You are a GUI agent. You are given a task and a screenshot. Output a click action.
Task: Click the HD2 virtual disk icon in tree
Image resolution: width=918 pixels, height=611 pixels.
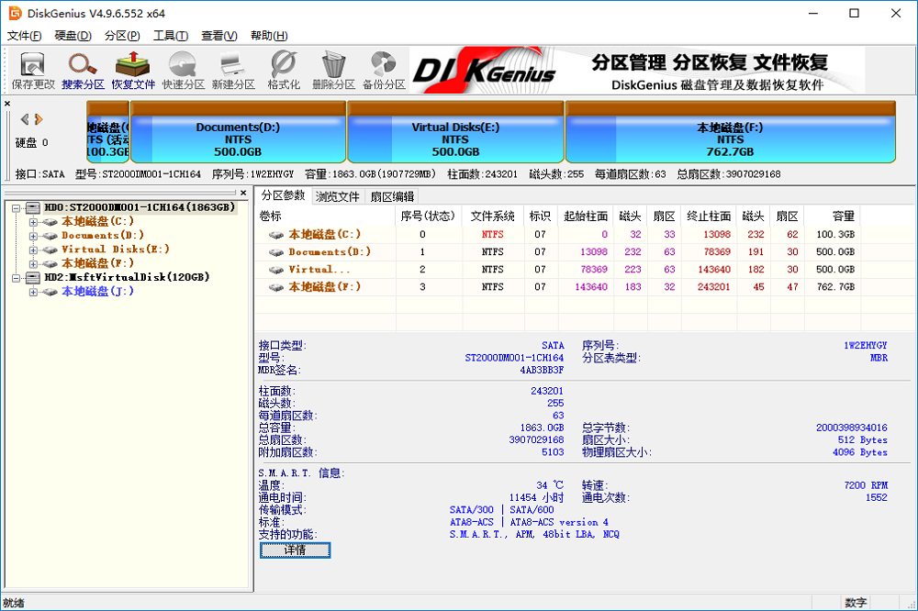pos(33,277)
